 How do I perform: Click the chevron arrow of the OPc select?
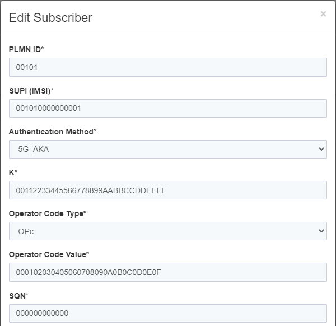[321, 231]
